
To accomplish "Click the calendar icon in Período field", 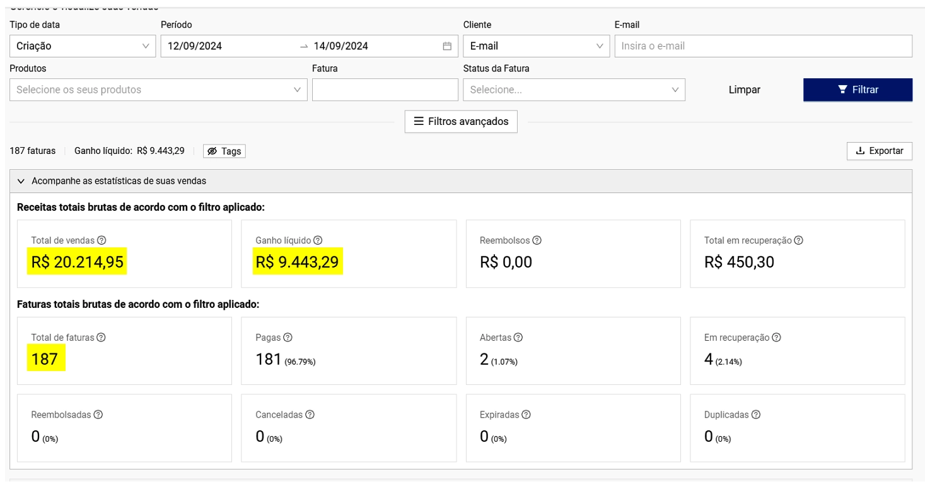I will click(x=447, y=46).
